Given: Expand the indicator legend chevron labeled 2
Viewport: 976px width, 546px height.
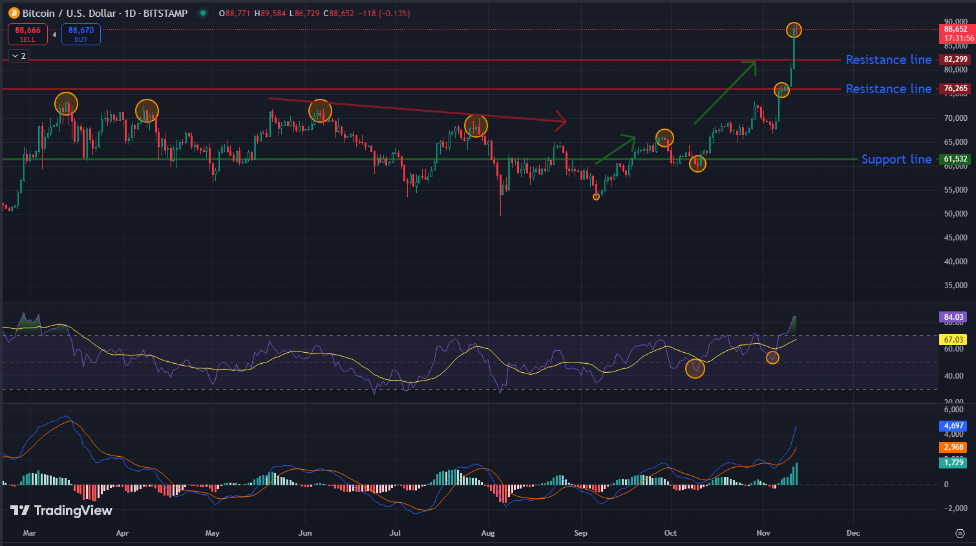Looking at the screenshot, I should click(19, 56).
